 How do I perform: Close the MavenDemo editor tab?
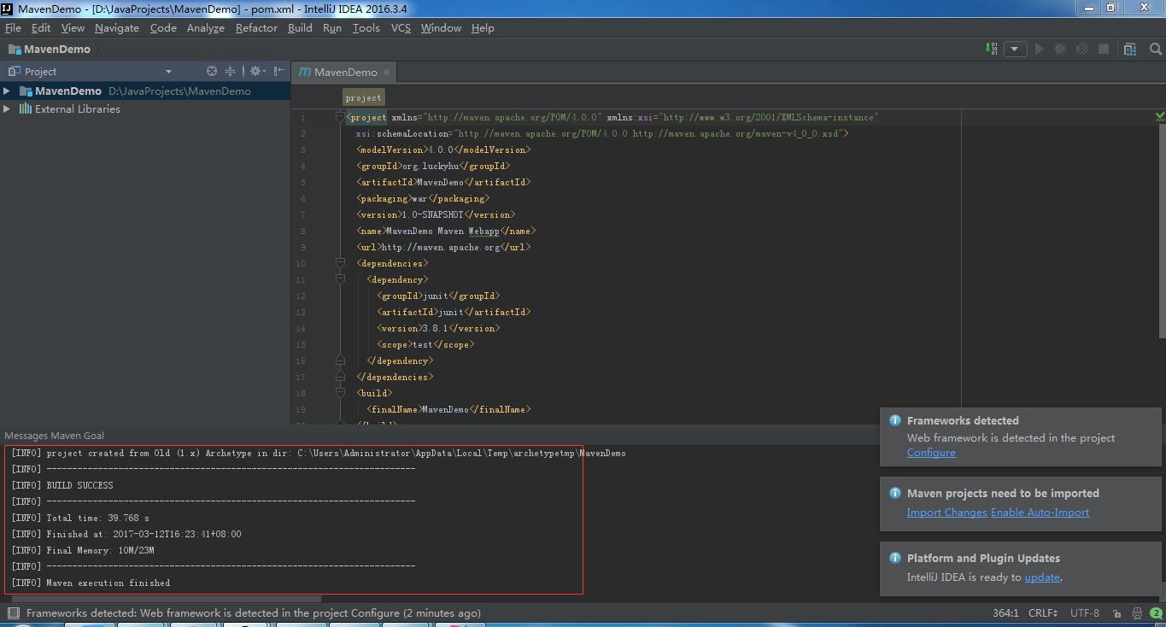386,72
